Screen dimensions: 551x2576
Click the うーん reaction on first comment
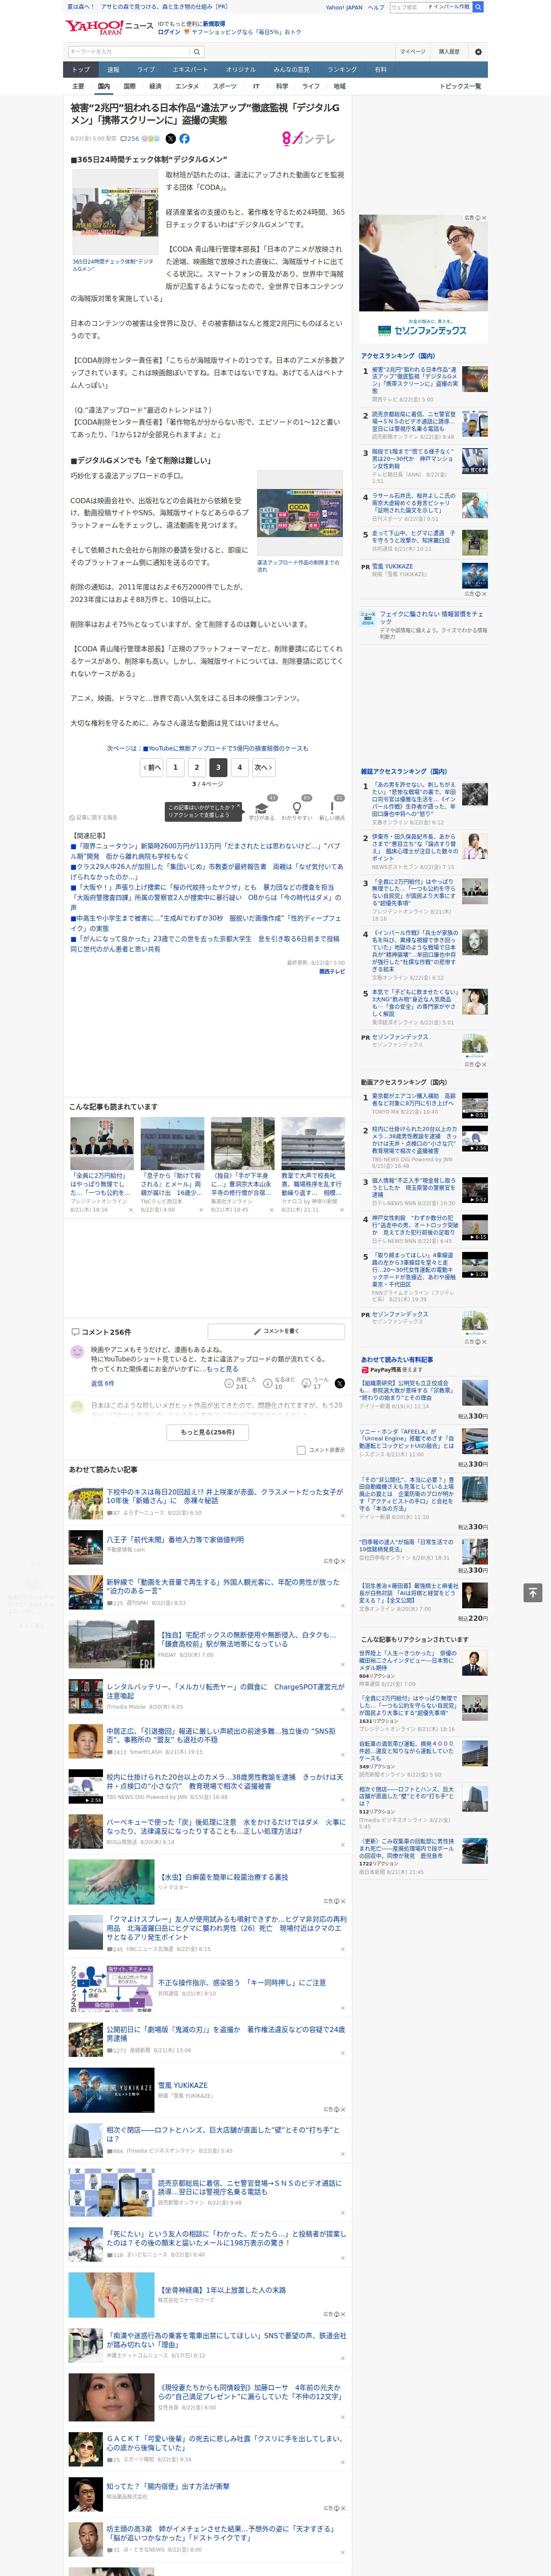pyautogui.click(x=306, y=1383)
